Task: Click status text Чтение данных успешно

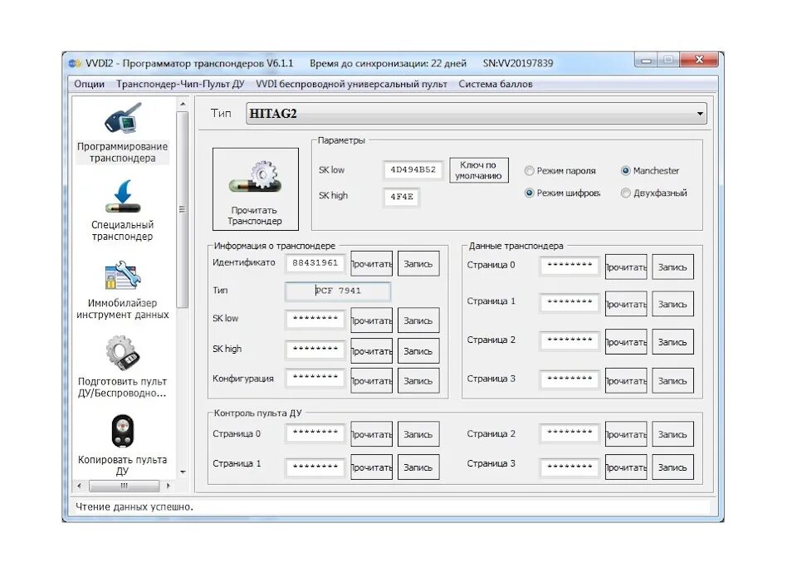Action: [134, 506]
